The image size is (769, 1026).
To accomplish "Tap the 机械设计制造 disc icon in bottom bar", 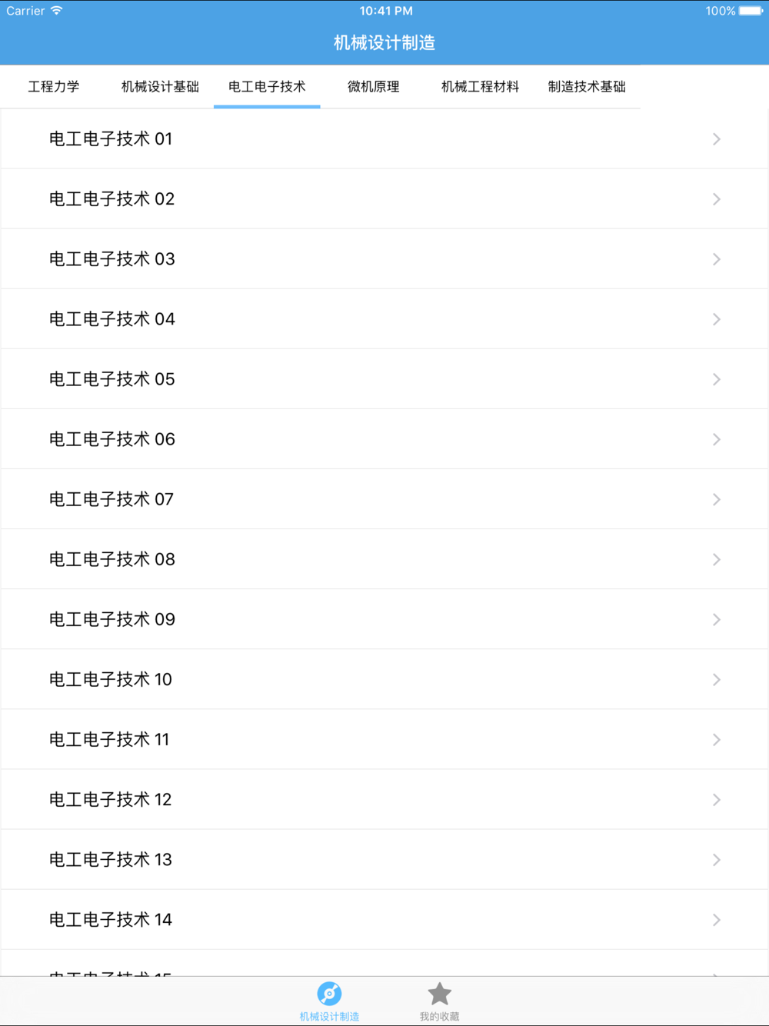I will (x=329, y=994).
